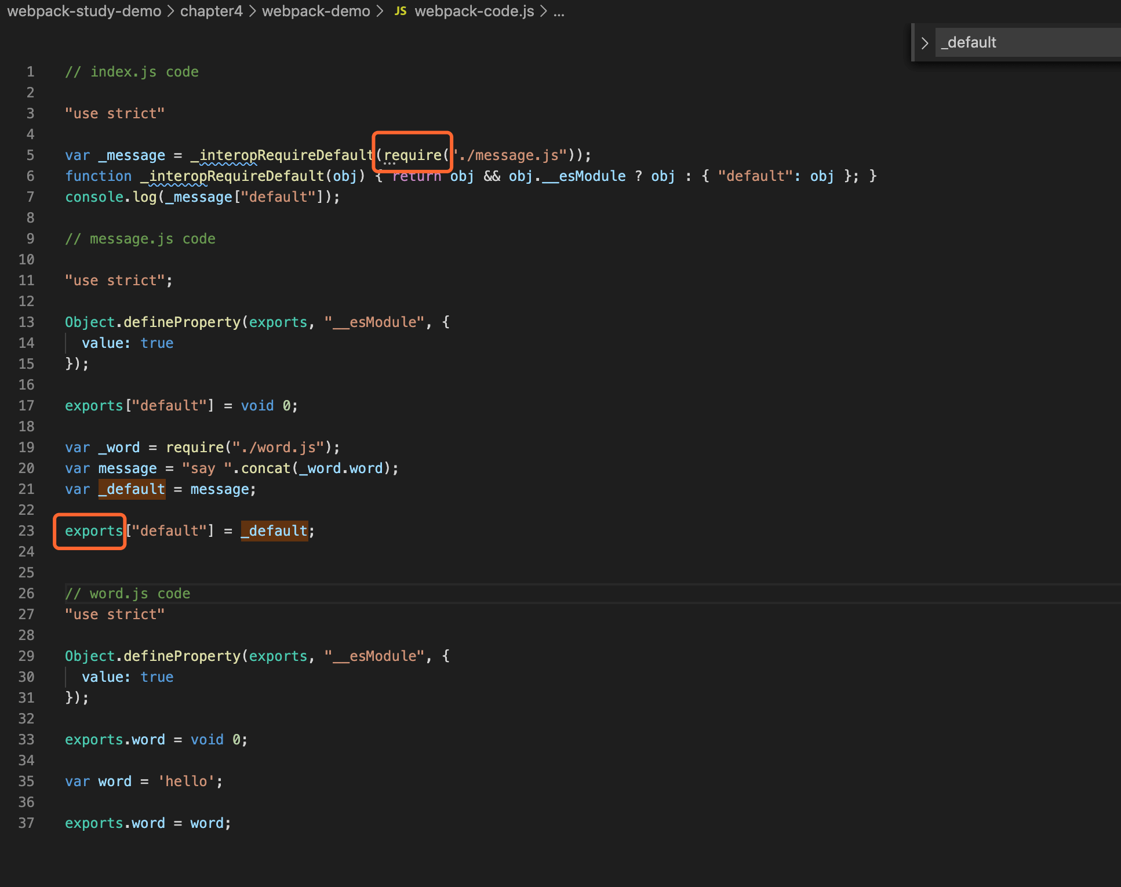Click the boxed exports keyword on line 23
The width and height of the screenshot is (1121, 887).
tap(93, 531)
